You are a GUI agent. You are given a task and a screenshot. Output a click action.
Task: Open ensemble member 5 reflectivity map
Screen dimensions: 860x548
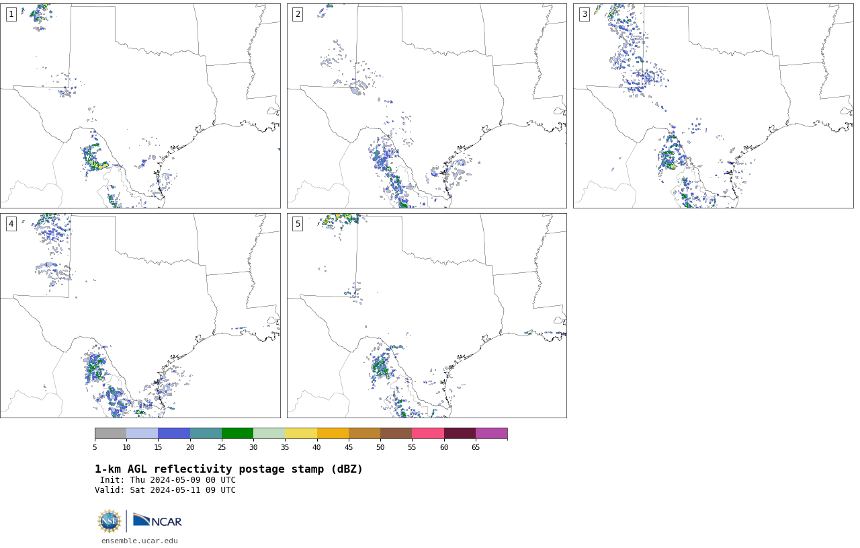click(x=427, y=315)
